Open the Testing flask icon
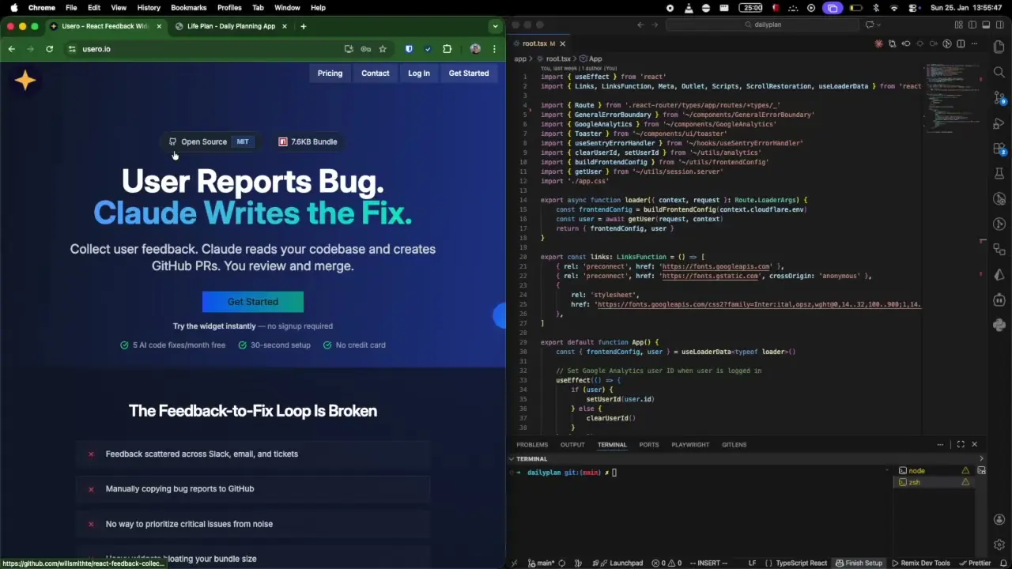The width and height of the screenshot is (1012, 569). [999, 174]
